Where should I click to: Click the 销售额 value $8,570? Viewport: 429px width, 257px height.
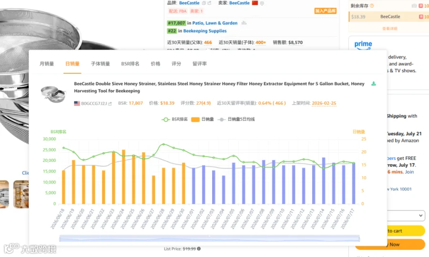296,42
